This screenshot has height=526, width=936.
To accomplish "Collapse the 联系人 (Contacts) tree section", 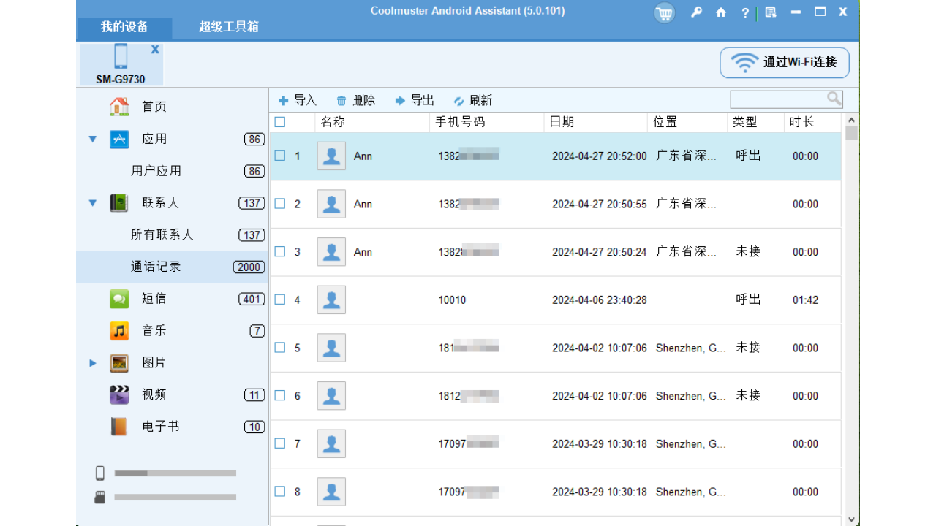I will 92,202.
